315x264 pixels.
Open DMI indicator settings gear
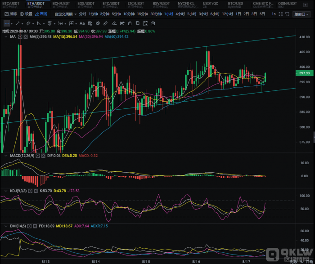click(29, 226)
